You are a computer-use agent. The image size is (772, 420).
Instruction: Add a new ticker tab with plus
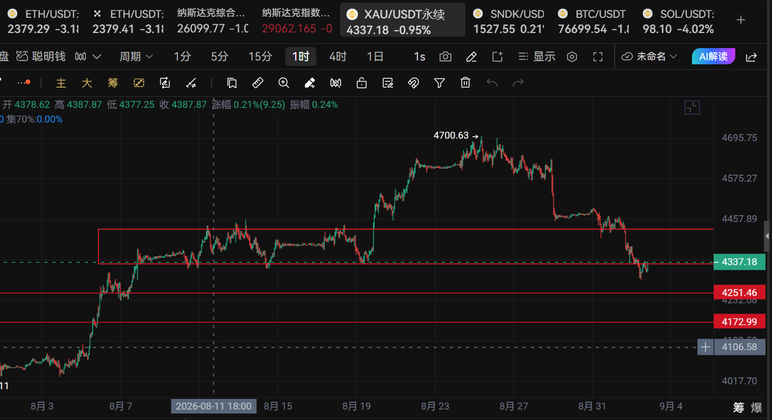click(741, 20)
